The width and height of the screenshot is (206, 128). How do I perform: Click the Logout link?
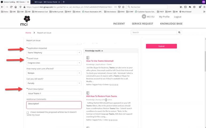pyautogui.click(x=178, y=17)
